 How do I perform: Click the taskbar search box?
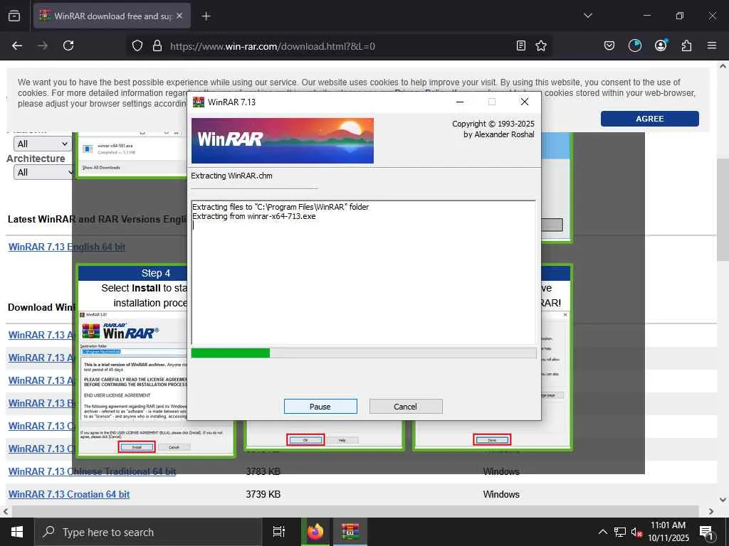point(148,532)
